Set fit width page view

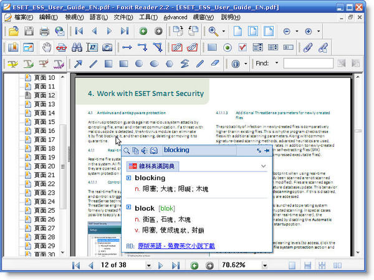269,31
